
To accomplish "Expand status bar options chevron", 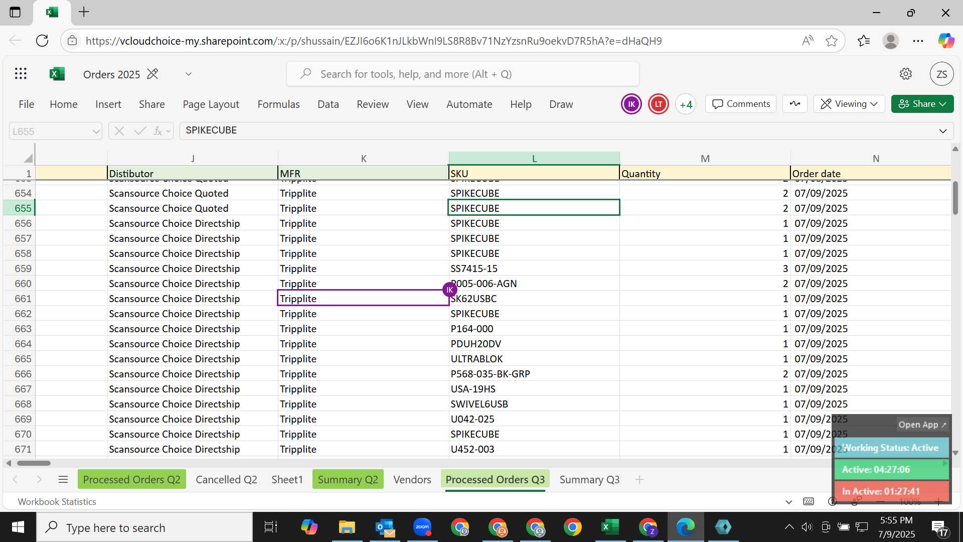I will pos(788,502).
